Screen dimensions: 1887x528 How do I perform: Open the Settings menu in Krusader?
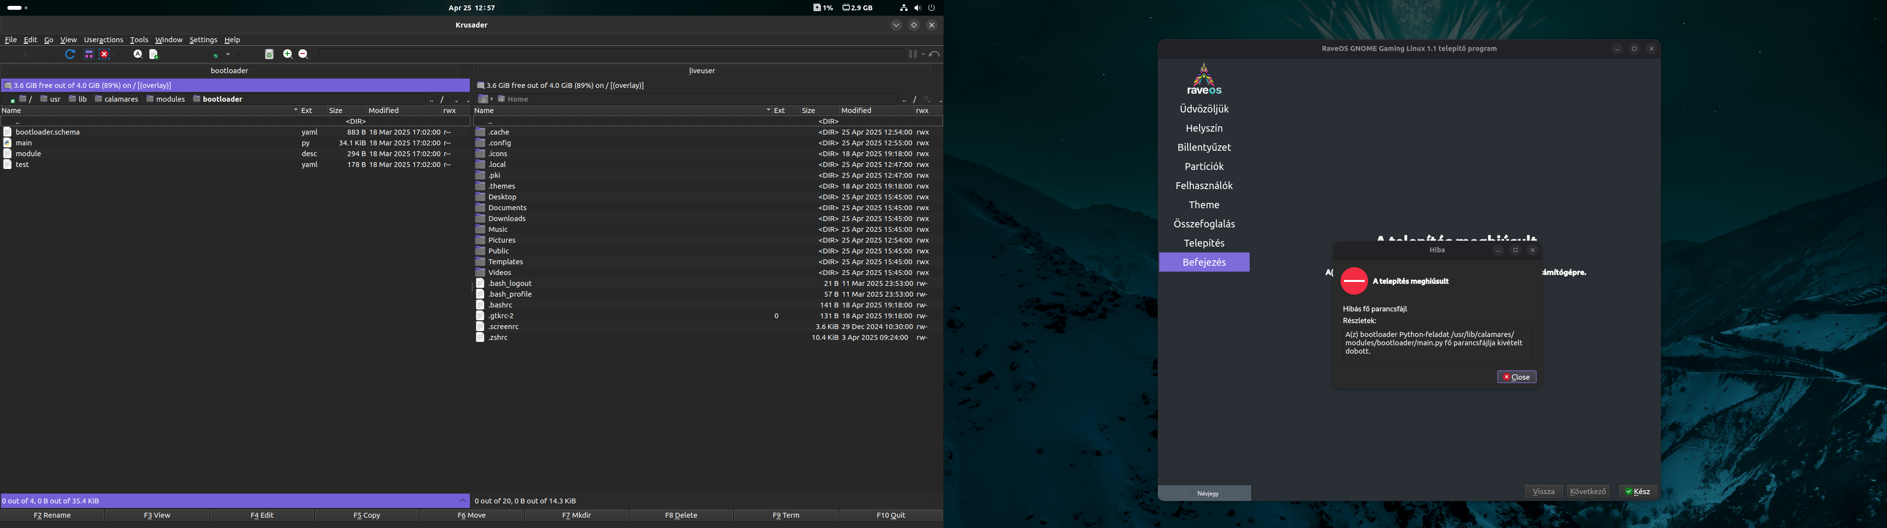(203, 40)
